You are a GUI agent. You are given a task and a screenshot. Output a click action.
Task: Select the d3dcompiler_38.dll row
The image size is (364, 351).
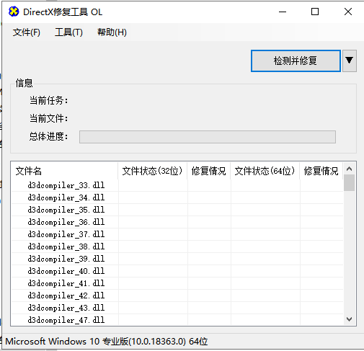(x=177, y=246)
